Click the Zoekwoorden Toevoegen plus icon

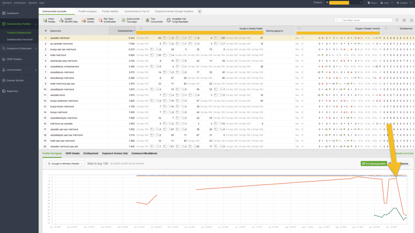tap(124, 20)
